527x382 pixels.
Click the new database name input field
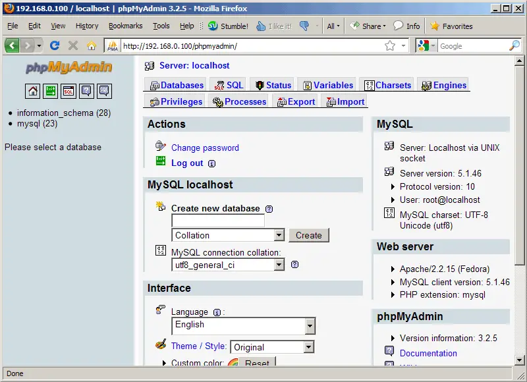point(218,221)
